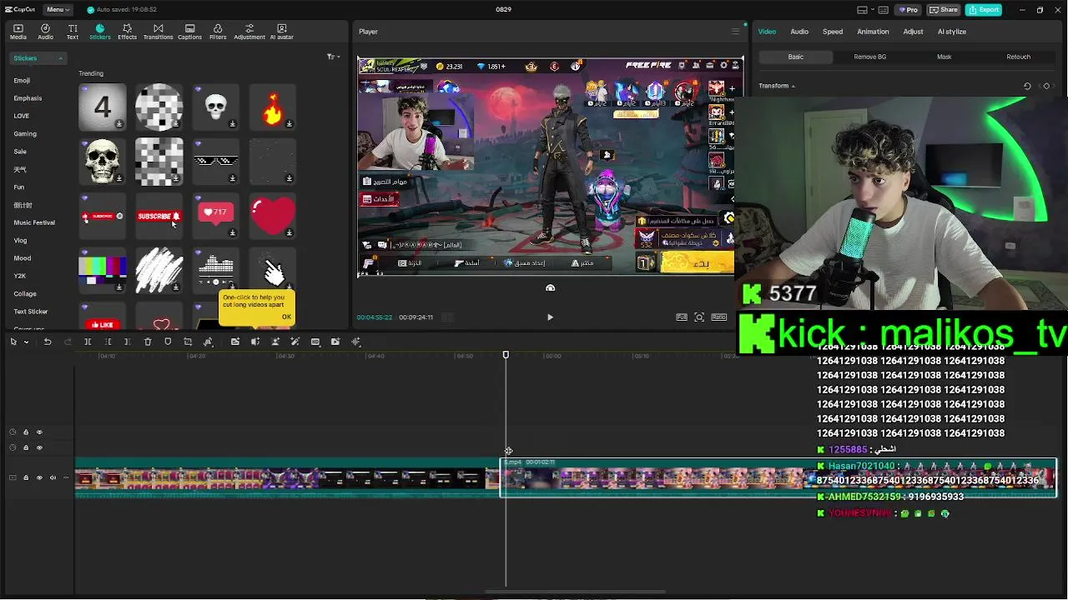Open the Audio library panel
Screen dimensions: 1068x600
point(45,32)
